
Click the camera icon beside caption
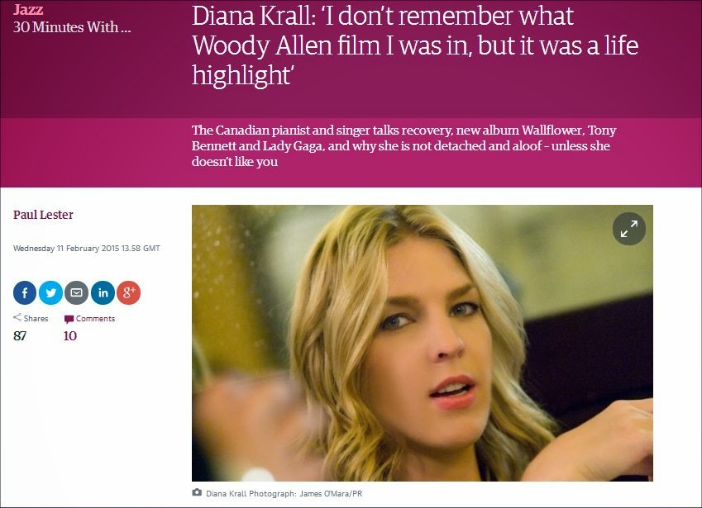pos(197,493)
